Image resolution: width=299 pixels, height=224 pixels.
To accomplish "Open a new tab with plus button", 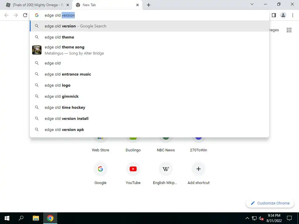I will pyautogui.click(x=149, y=5).
